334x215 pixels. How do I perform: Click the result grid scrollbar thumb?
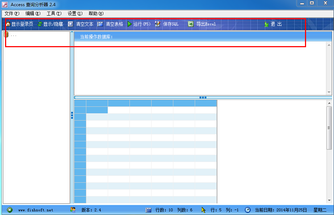point(329,128)
